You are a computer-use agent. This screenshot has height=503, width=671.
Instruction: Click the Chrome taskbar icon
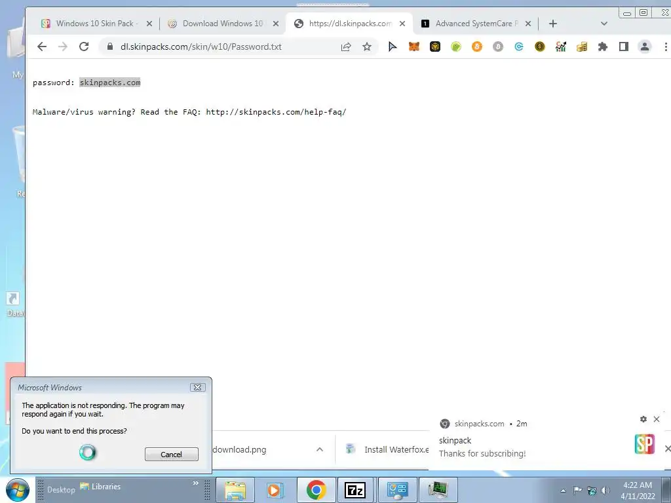pyautogui.click(x=316, y=490)
